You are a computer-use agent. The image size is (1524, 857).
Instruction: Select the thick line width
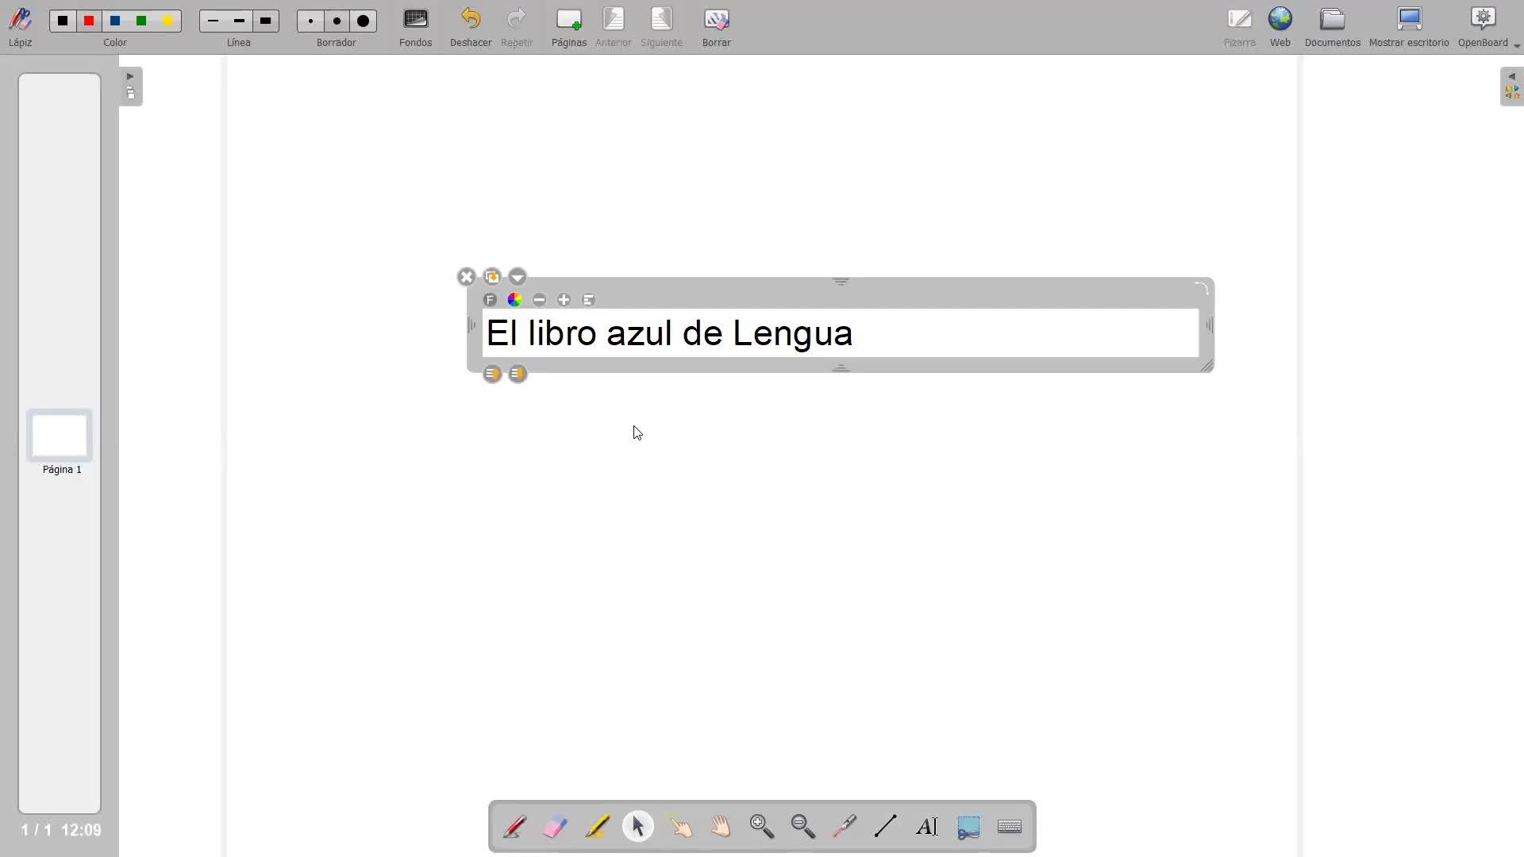click(266, 21)
